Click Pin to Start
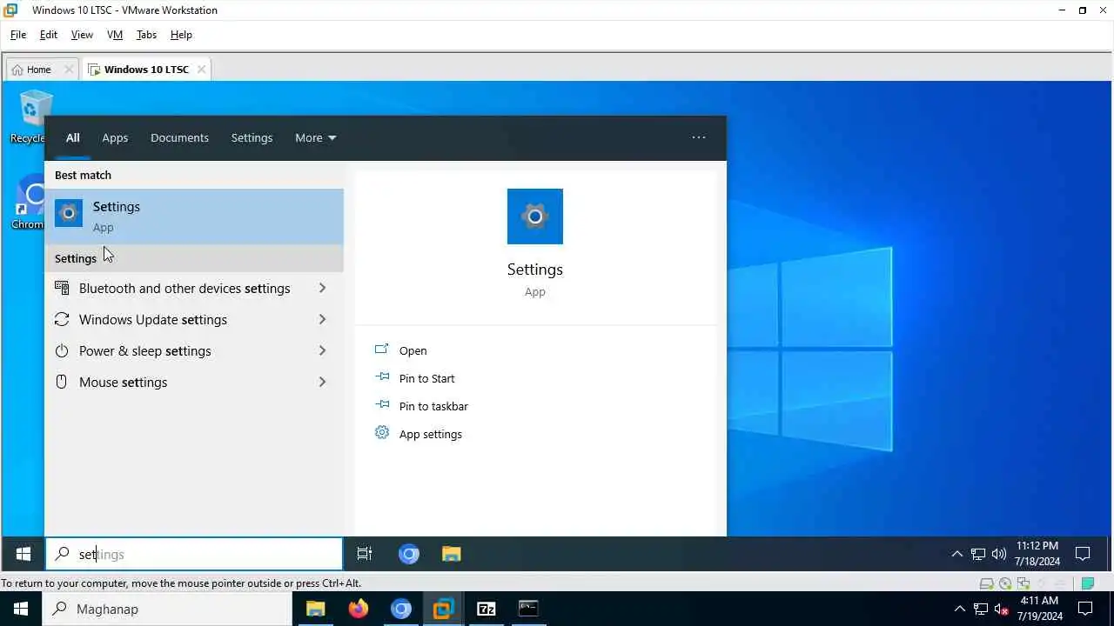Screen dimensions: 1114x626 click(426, 378)
